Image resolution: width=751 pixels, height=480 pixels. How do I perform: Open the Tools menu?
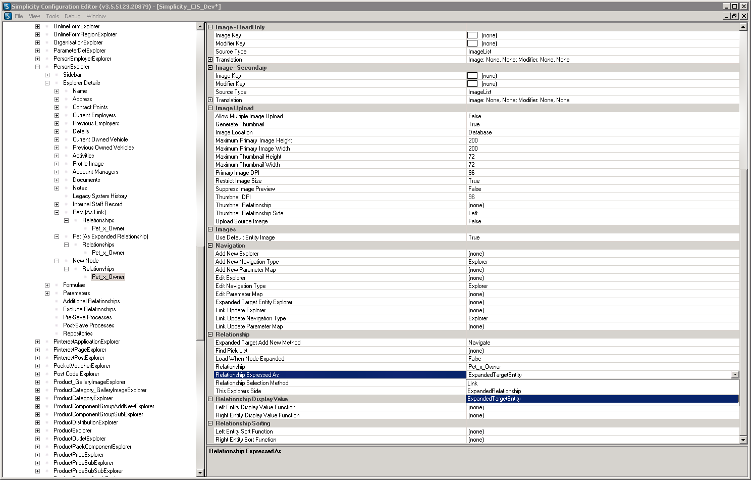click(52, 16)
